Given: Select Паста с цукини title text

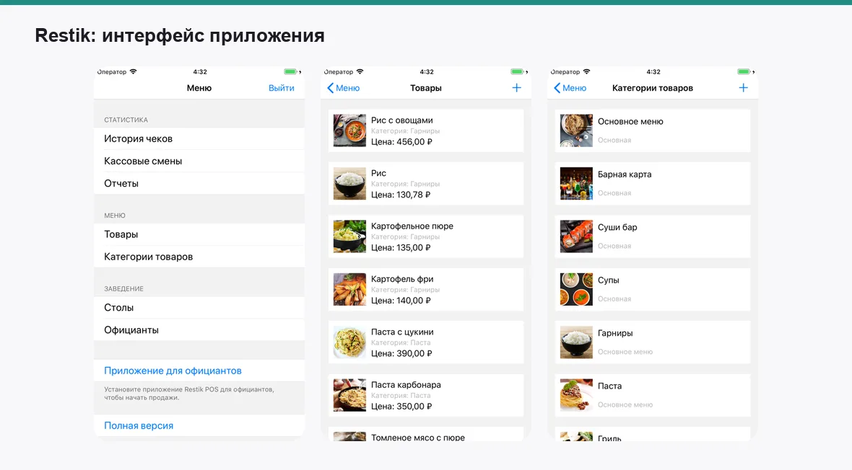Looking at the screenshot, I should pos(402,332).
